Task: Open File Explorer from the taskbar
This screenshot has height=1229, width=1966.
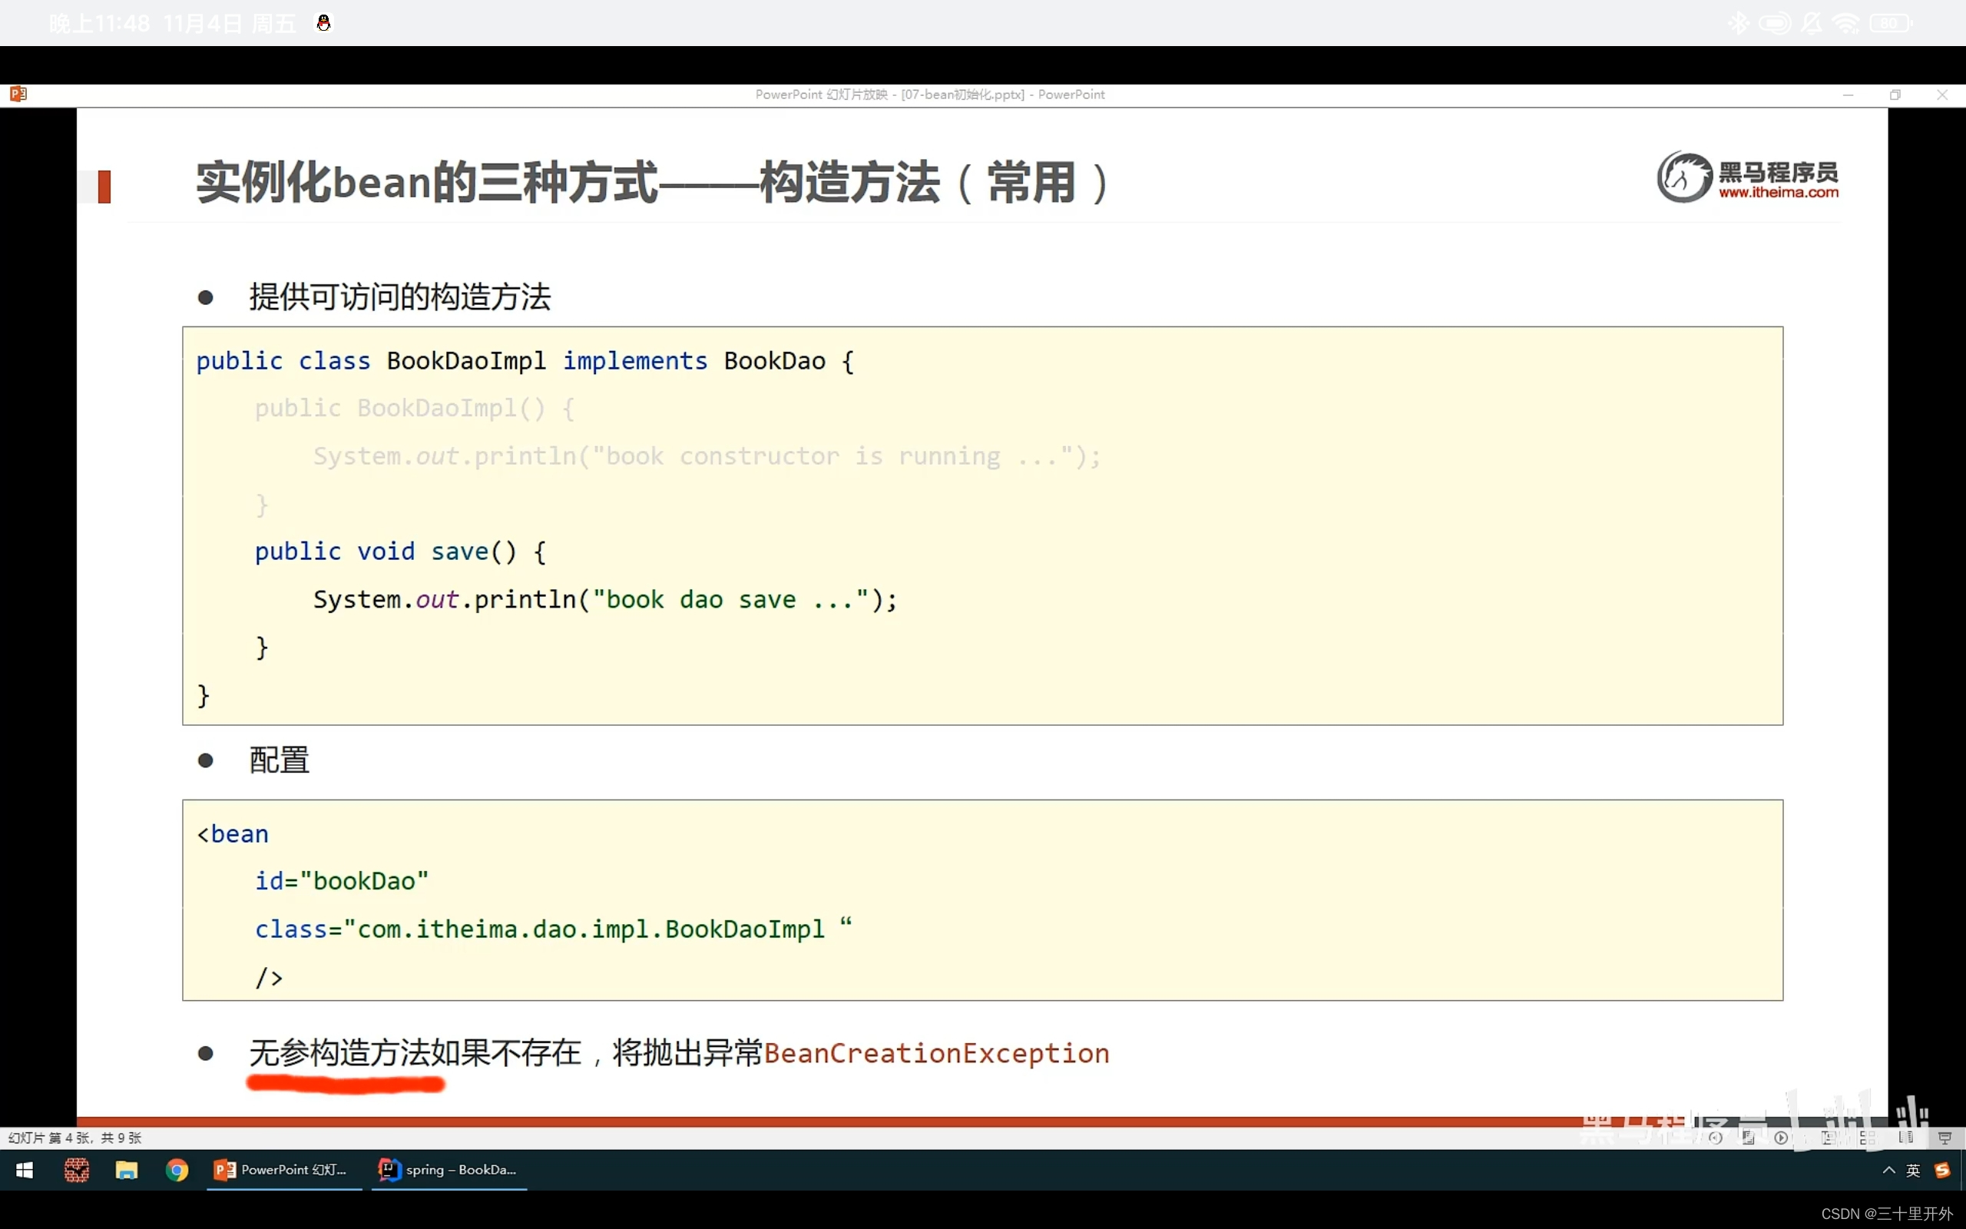Action: [x=127, y=1170]
